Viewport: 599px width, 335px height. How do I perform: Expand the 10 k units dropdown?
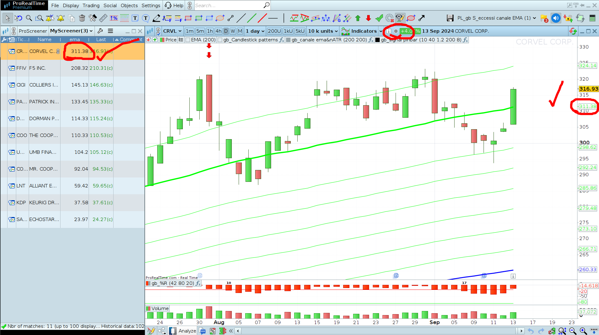323,31
